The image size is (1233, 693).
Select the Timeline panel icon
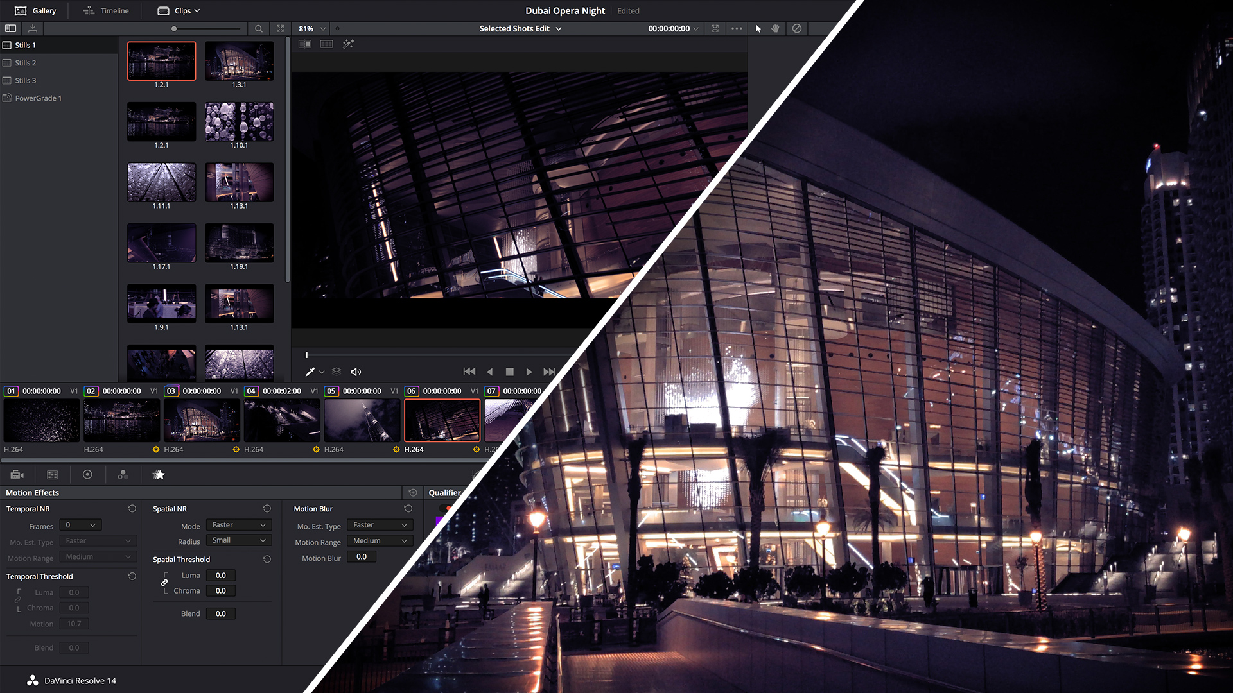point(87,10)
